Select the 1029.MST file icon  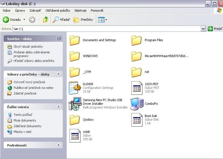(137, 88)
